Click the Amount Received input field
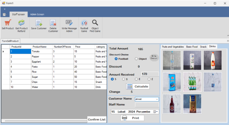Viewport: 229px width, 125px height. pyautogui.click(x=150, y=74)
